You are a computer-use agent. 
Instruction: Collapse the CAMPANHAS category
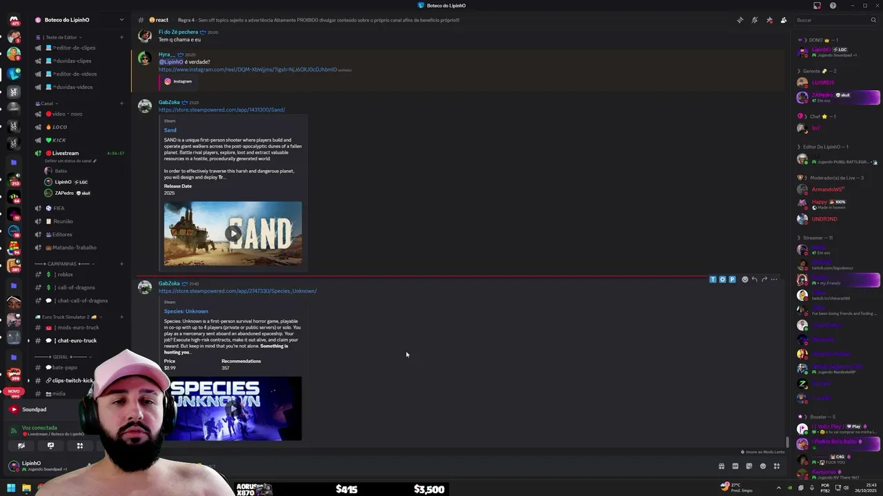(64, 264)
